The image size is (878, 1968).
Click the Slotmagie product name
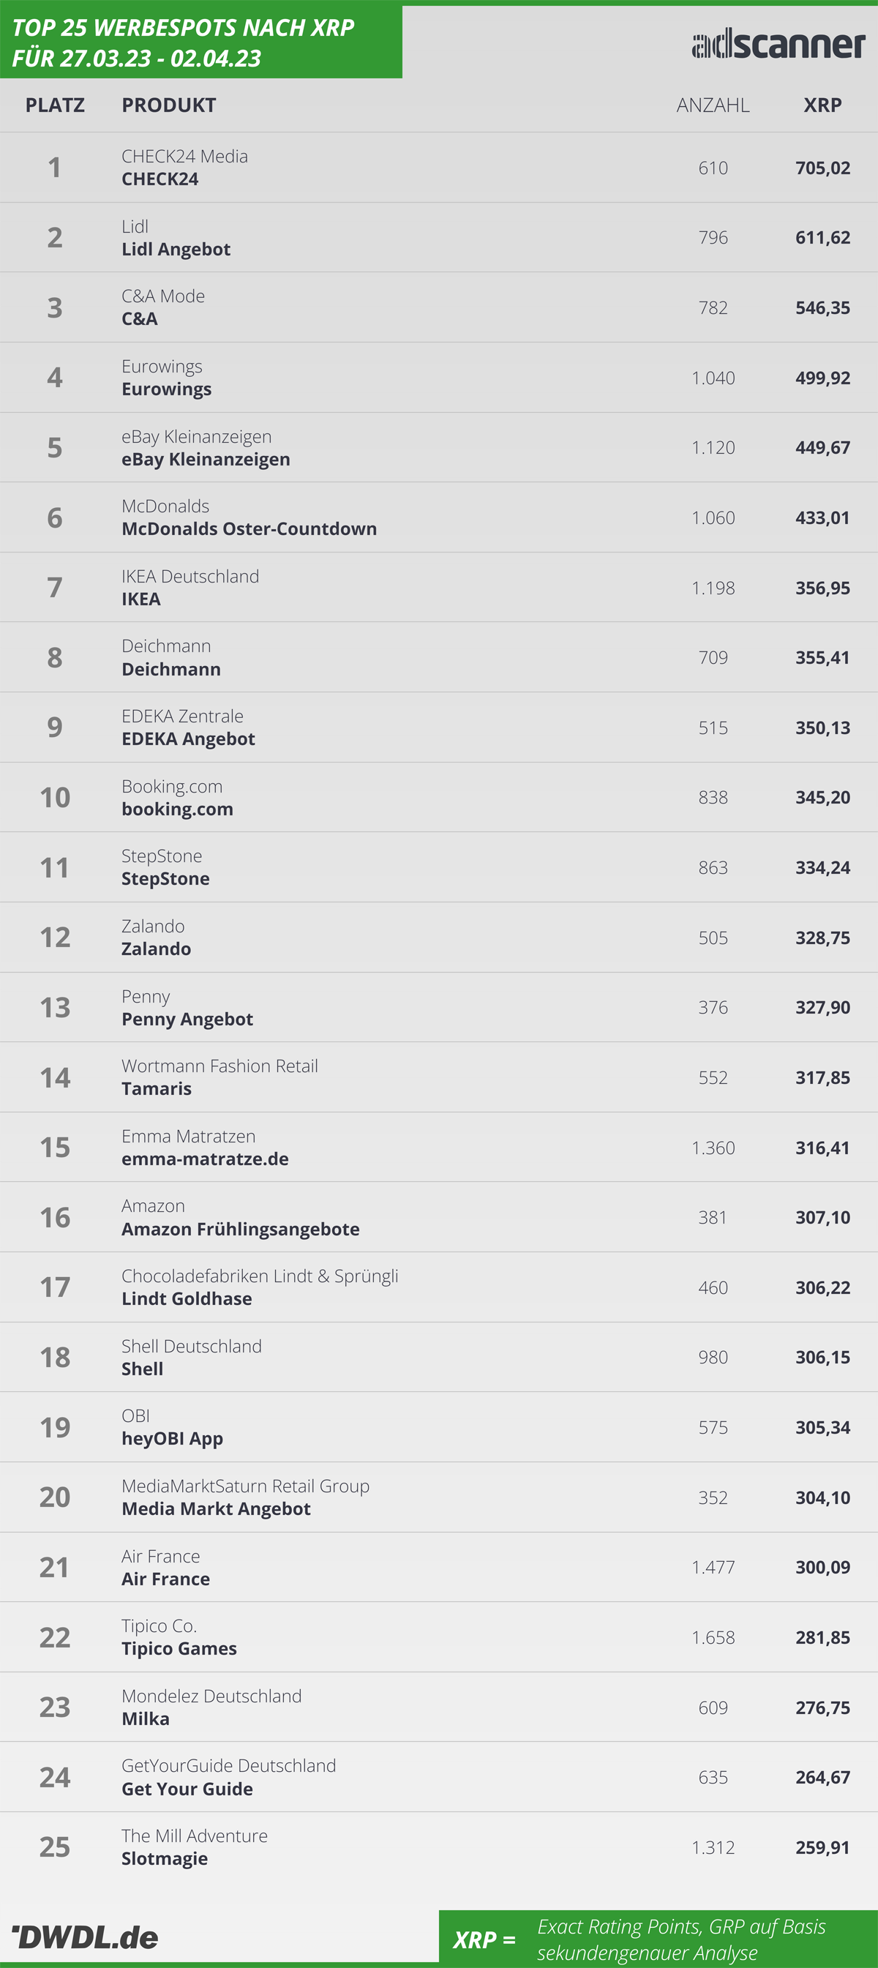164,1859
